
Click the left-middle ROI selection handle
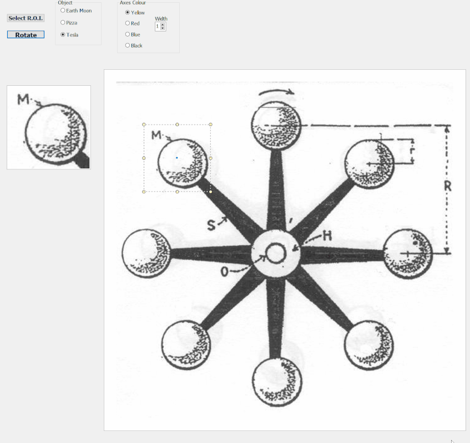pos(144,158)
